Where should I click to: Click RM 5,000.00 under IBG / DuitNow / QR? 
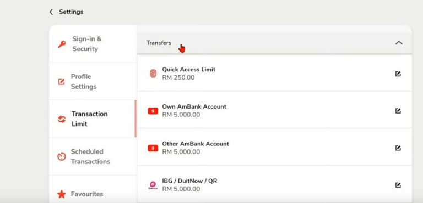coord(181,189)
